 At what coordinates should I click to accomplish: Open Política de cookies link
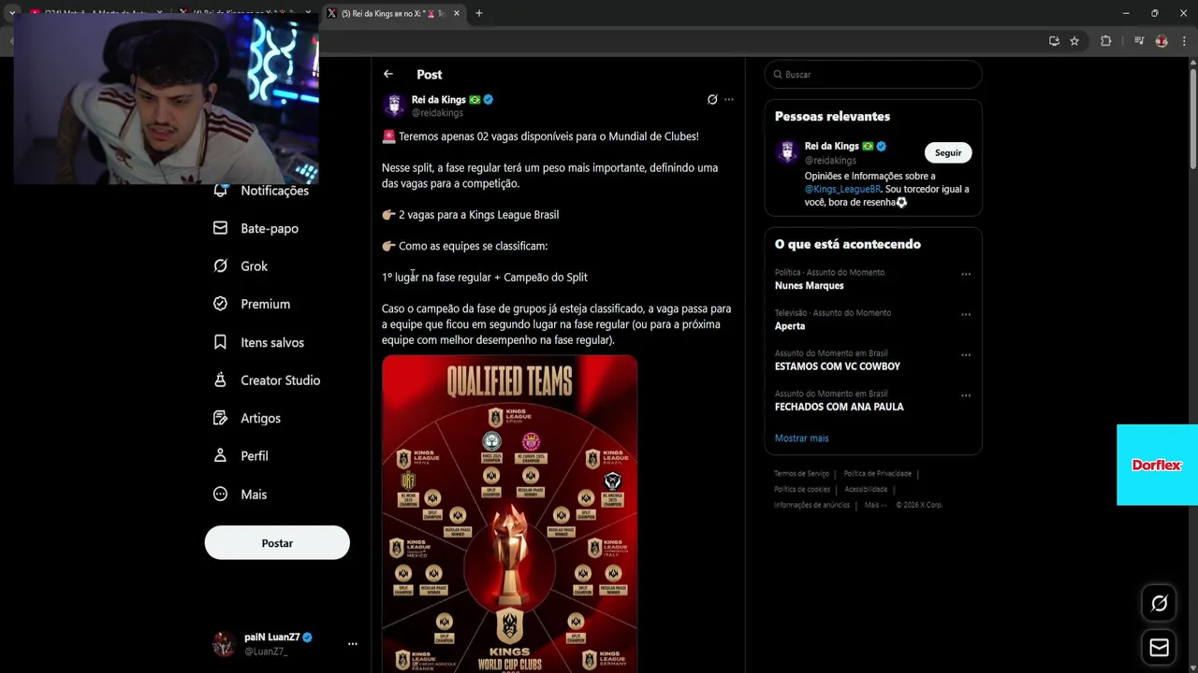(802, 490)
